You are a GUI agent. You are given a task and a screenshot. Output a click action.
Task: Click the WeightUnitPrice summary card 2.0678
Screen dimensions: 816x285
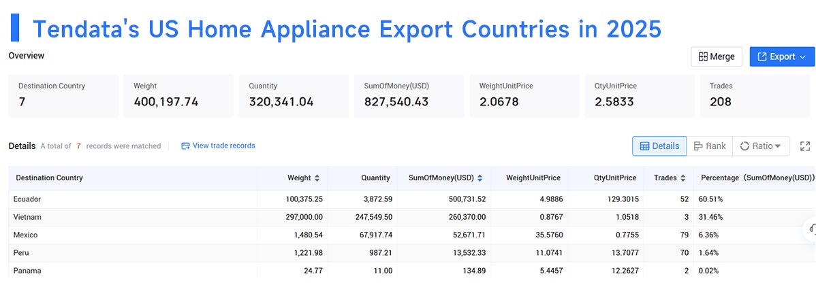pyautogui.click(x=524, y=96)
